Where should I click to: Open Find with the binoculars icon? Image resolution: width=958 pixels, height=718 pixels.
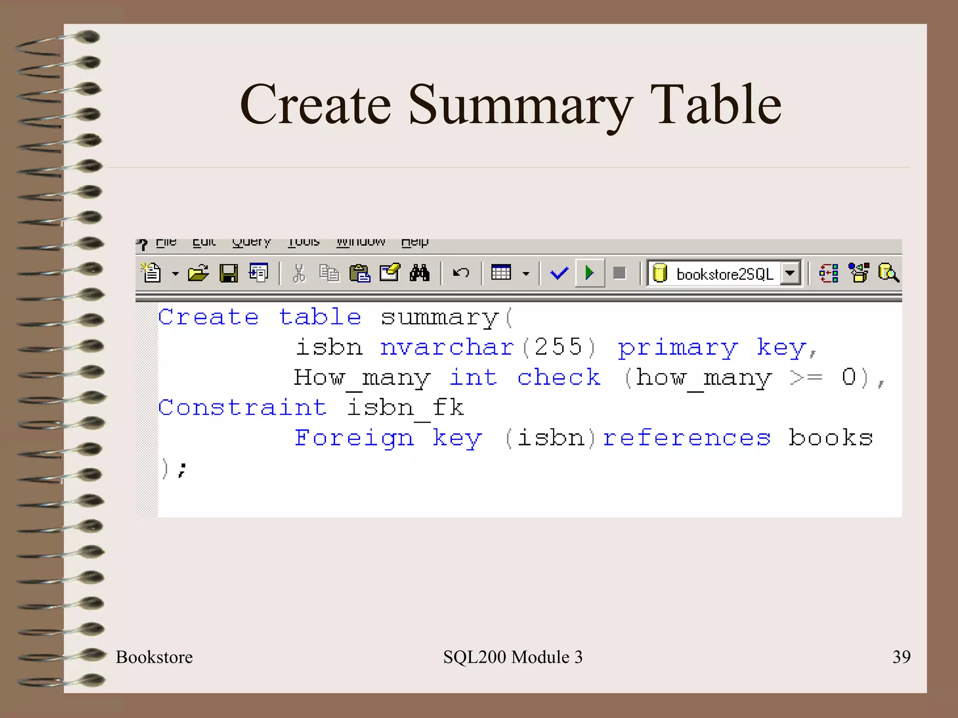[420, 273]
